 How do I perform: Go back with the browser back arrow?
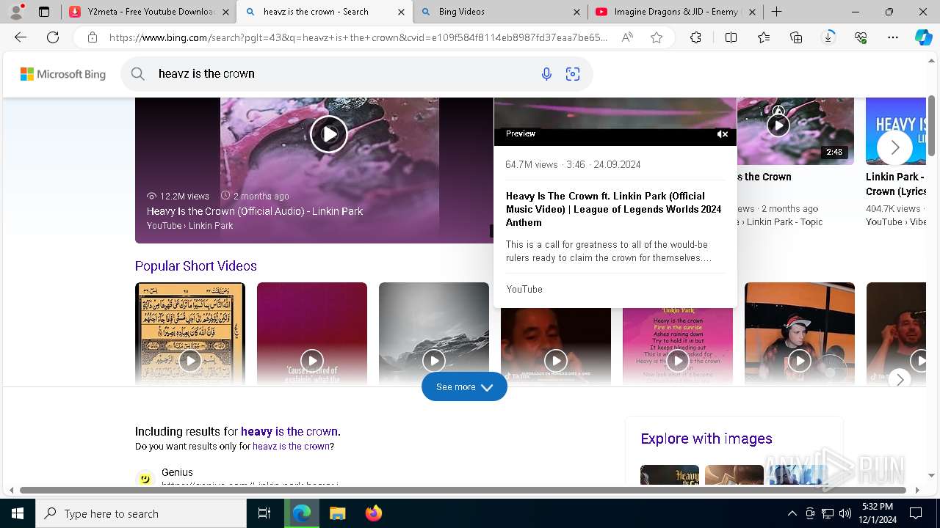pyautogui.click(x=21, y=37)
